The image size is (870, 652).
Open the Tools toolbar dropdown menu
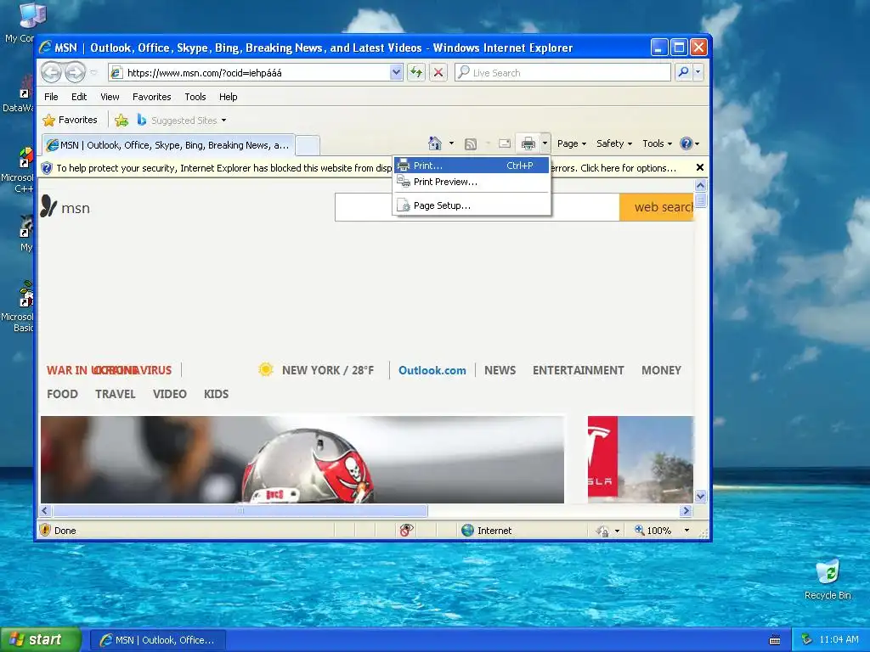point(657,143)
